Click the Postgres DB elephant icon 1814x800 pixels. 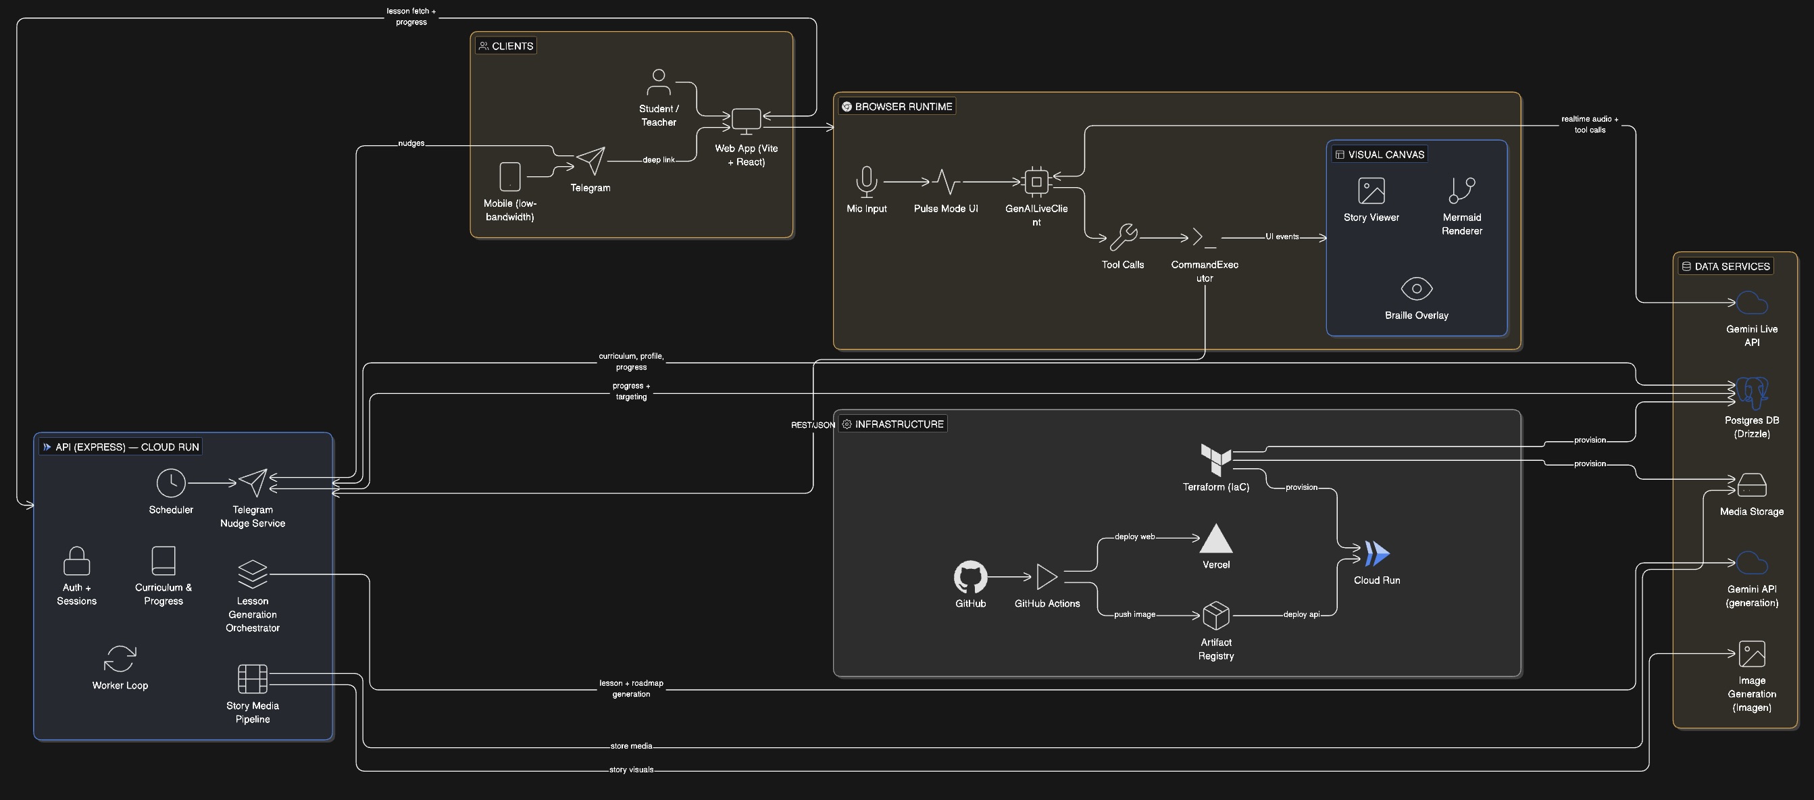tap(1751, 393)
